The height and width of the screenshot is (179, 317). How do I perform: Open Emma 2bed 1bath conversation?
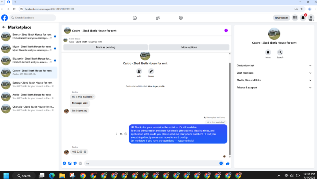pyautogui.click(x=29, y=36)
